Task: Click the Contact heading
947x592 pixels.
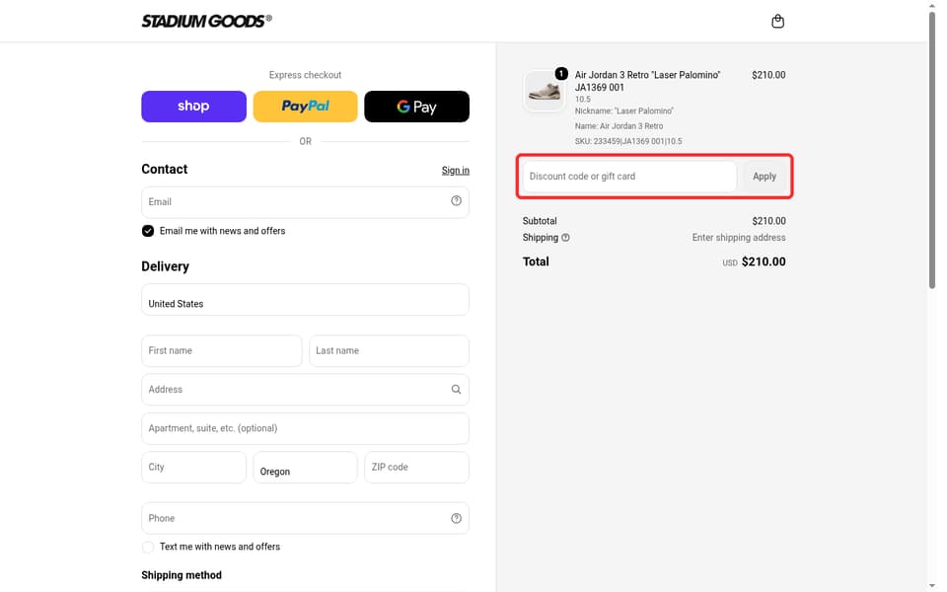Action: tap(165, 169)
